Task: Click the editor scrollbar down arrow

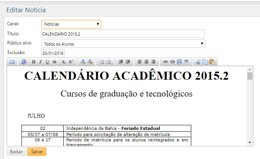Action: (250, 142)
